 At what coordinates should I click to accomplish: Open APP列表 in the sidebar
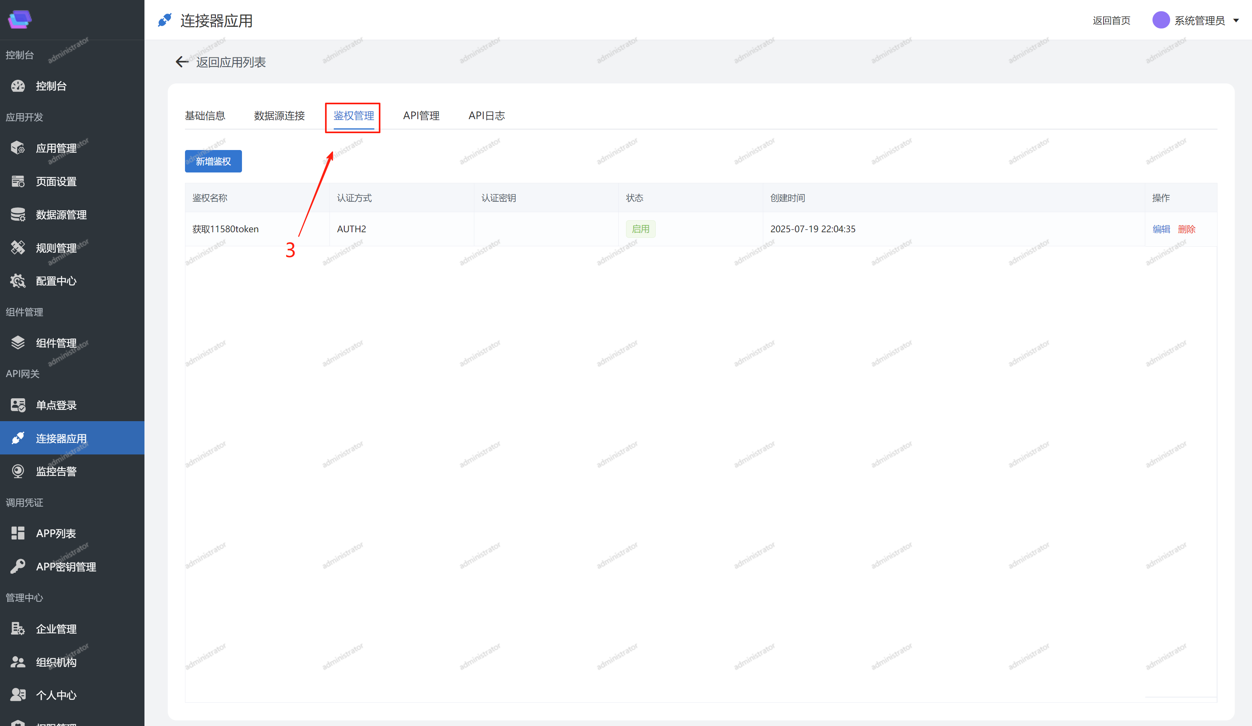(x=56, y=533)
